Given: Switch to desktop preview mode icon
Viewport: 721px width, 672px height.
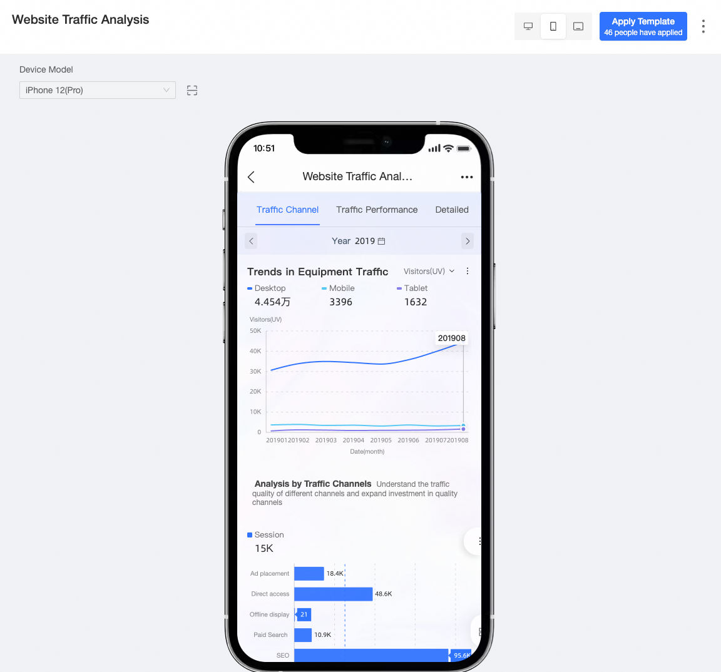Looking at the screenshot, I should click(528, 26).
